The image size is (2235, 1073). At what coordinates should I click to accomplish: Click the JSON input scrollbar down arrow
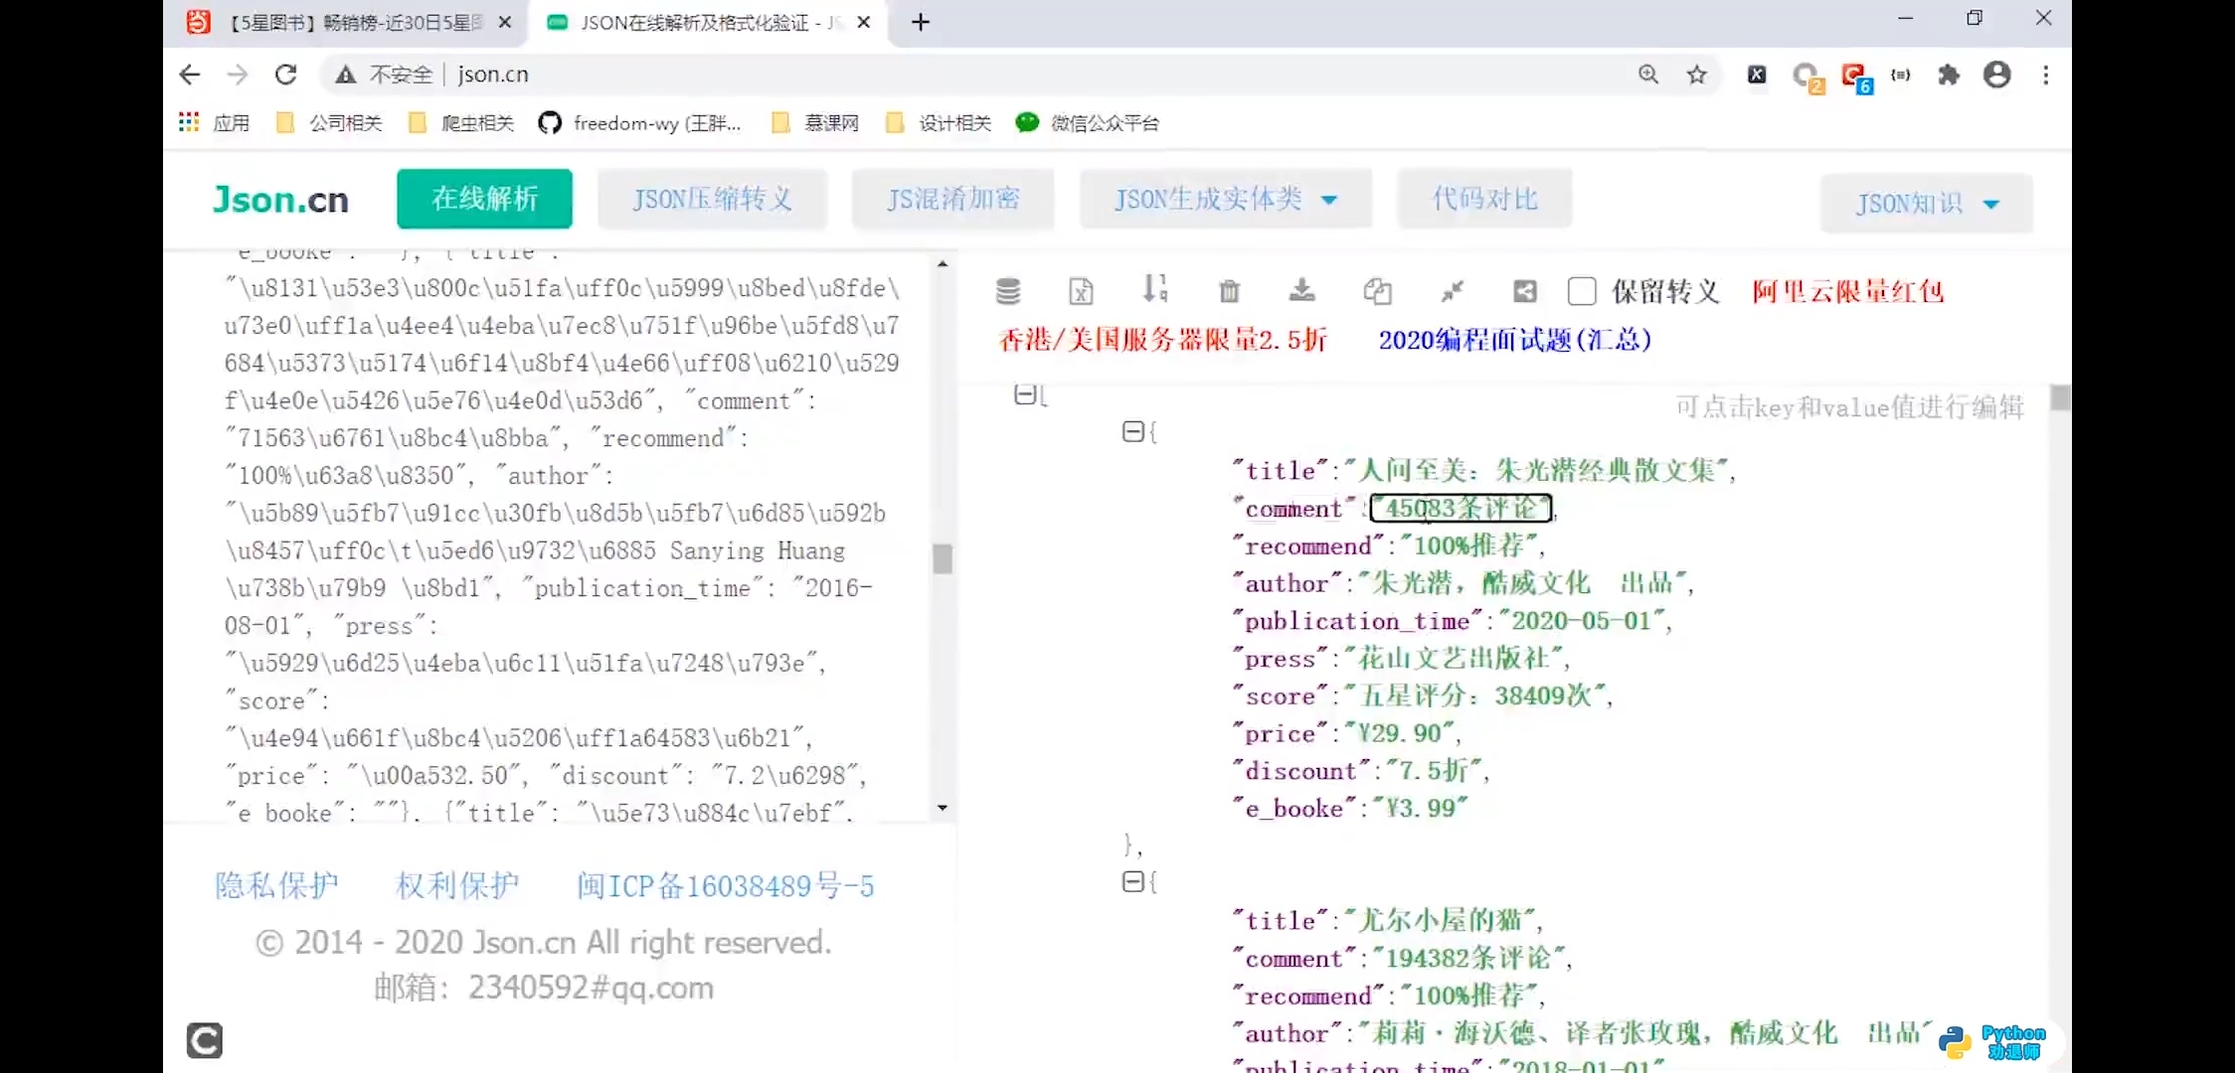tap(943, 808)
